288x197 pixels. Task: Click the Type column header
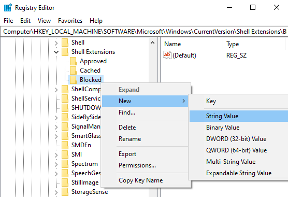tap(254, 44)
